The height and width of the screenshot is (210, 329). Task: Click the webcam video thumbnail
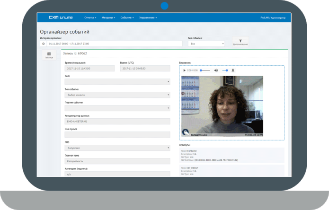tap(222, 106)
